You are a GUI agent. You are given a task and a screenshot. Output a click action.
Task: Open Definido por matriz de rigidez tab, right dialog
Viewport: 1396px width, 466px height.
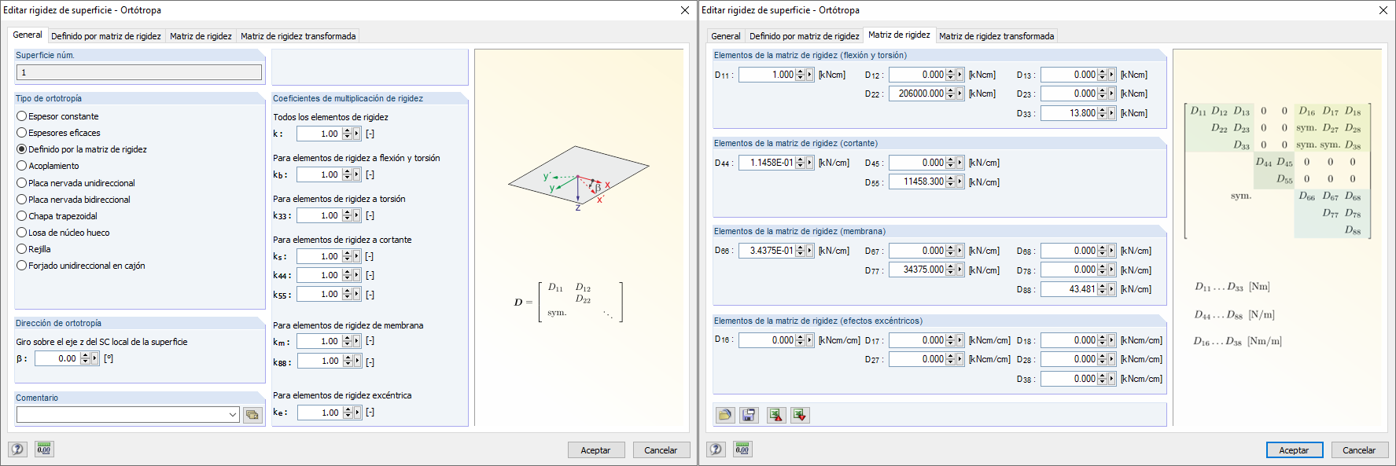click(x=804, y=36)
